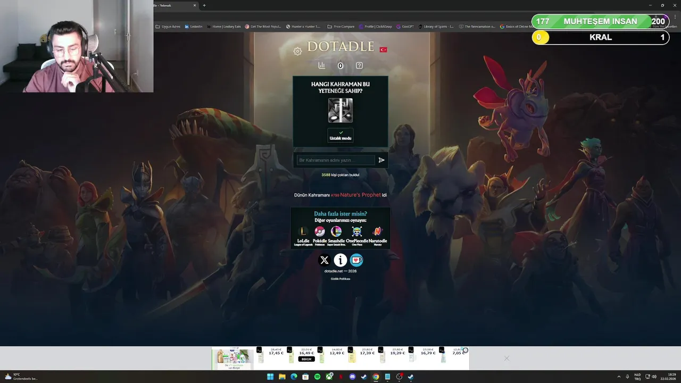Screen dimensions: 681x383
Task: Open the Reincarnation o... bookmark
Action: pos(477,26)
